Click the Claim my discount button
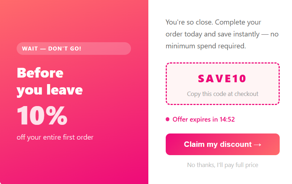The image size is (292, 184). click(x=222, y=144)
